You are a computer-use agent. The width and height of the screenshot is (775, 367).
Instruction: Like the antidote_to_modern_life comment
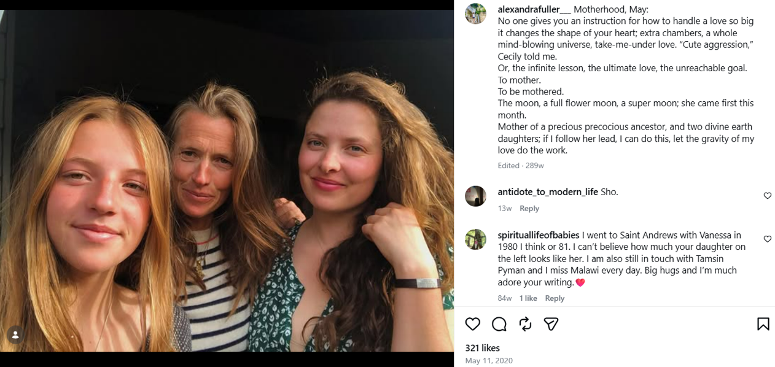tap(767, 196)
